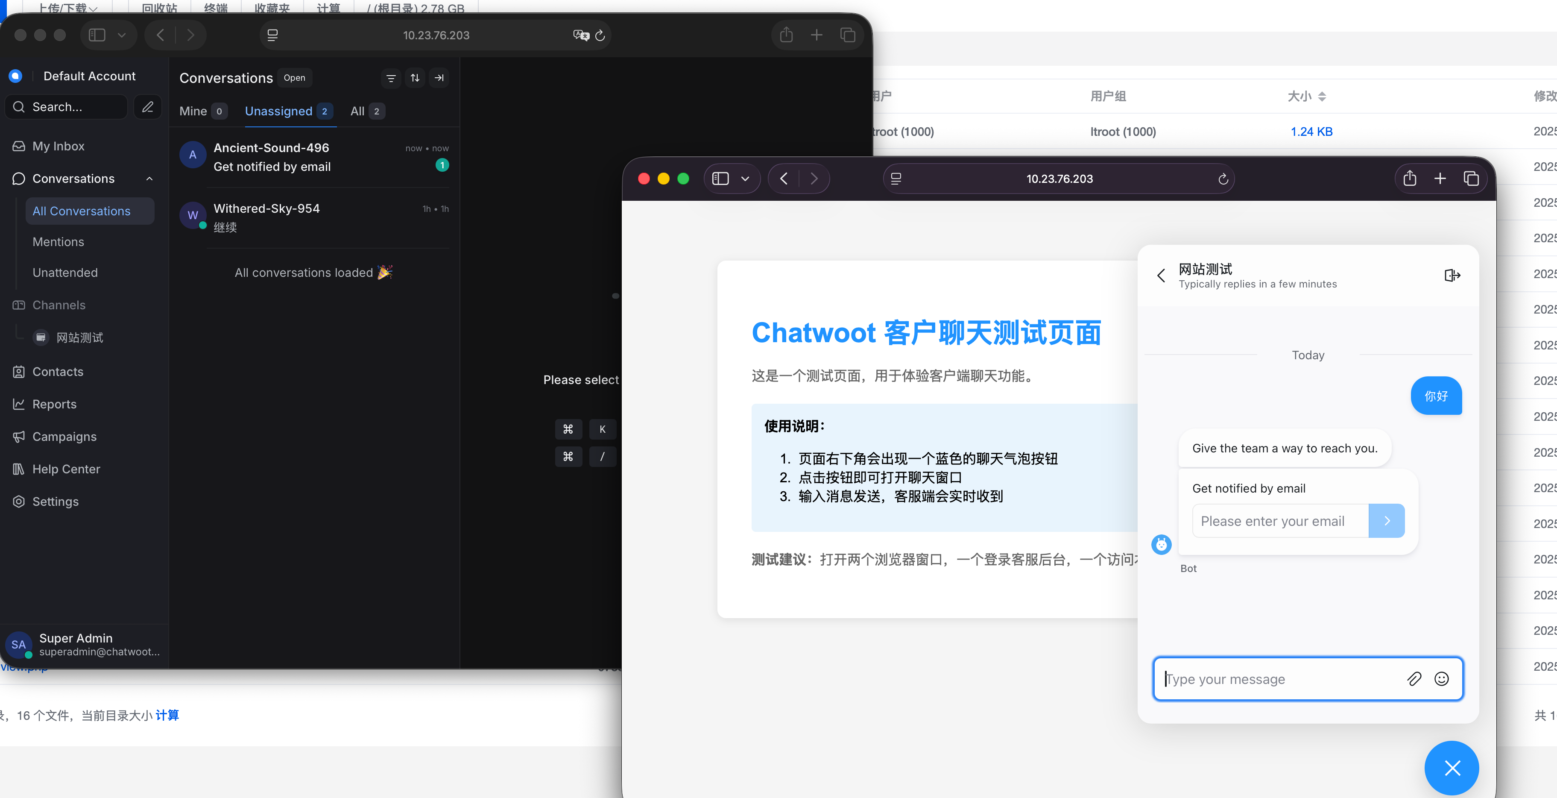Click the attachment paperclip in chat widget

point(1414,679)
